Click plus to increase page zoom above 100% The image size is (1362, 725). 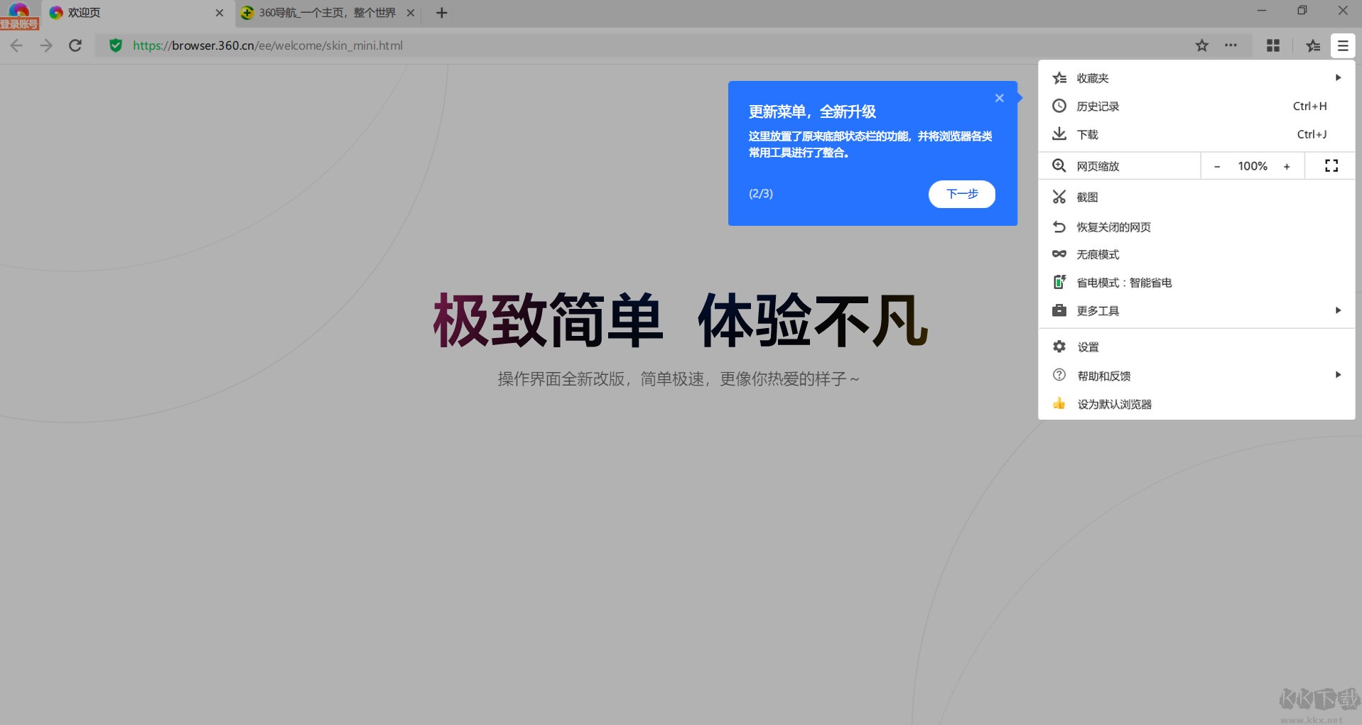pyautogui.click(x=1287, y=165)
